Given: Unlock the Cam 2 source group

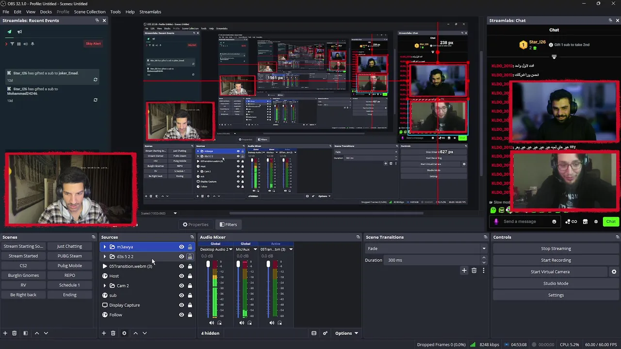Looking at the screenshot, I should pos(190,286).
